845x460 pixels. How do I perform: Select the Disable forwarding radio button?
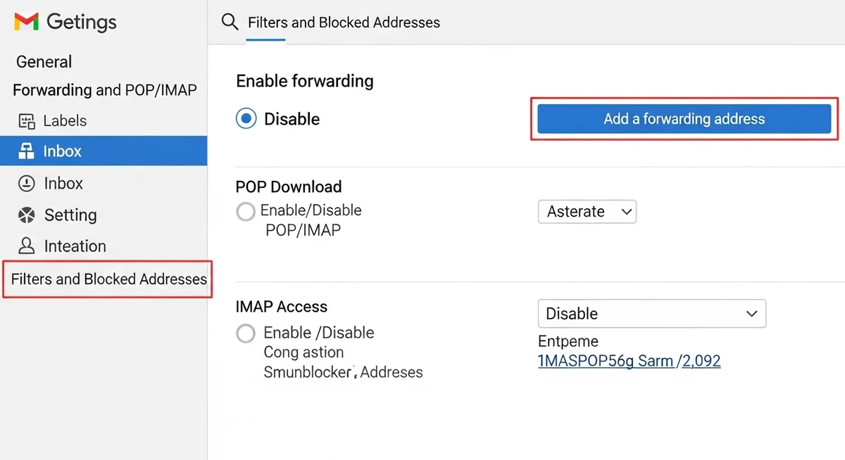click(245, 118)
